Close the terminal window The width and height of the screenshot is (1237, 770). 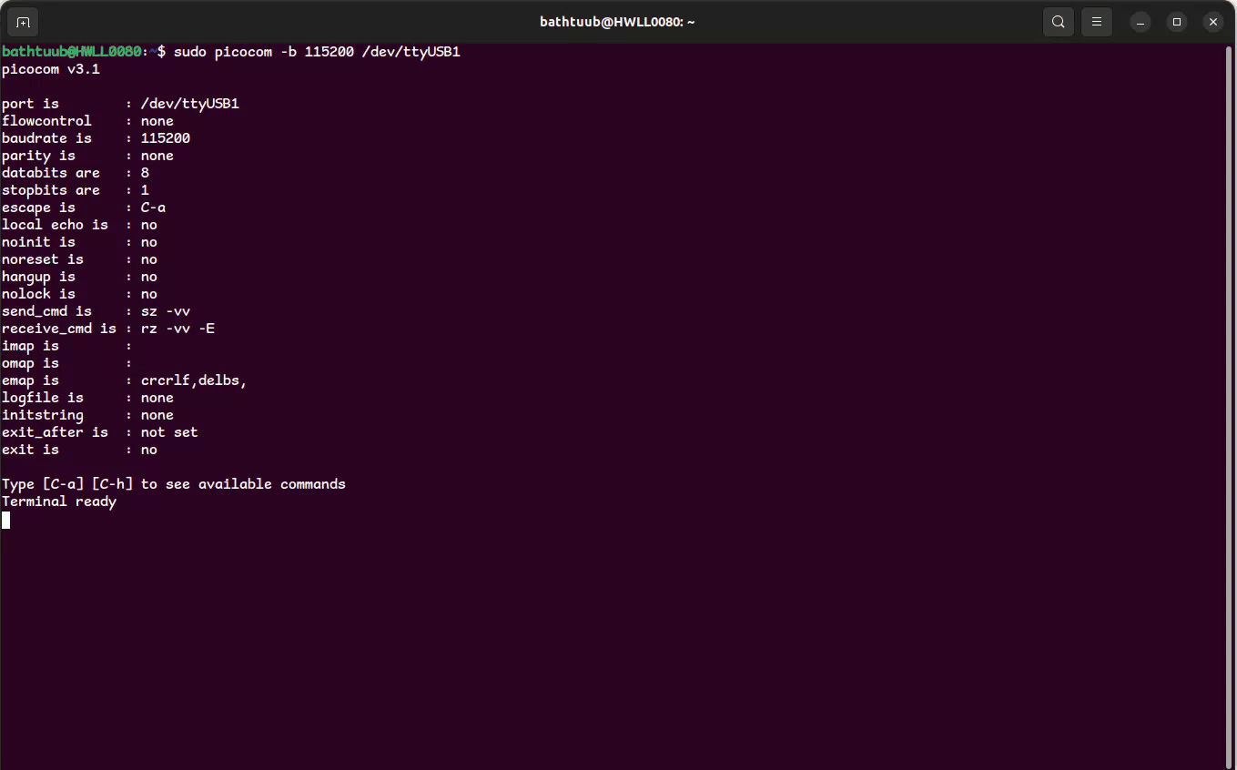pos(1213,22)
